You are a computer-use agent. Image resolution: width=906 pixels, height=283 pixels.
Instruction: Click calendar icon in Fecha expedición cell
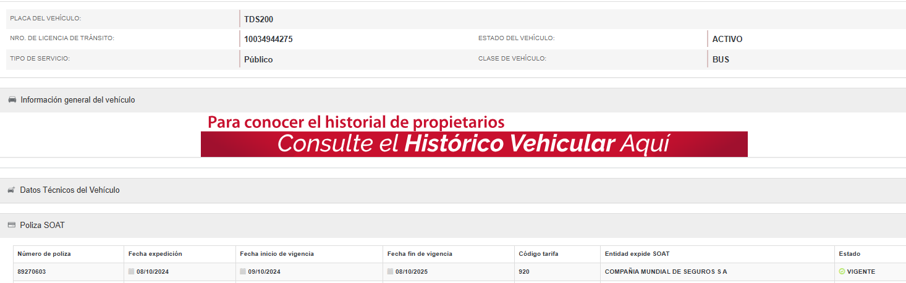click(131, 272)
